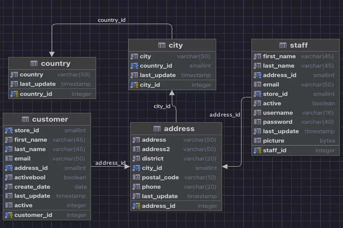This screenshot has height=228, width=343.
Task: Click the country_id relationship label above city
Action: tap(111, 20)
